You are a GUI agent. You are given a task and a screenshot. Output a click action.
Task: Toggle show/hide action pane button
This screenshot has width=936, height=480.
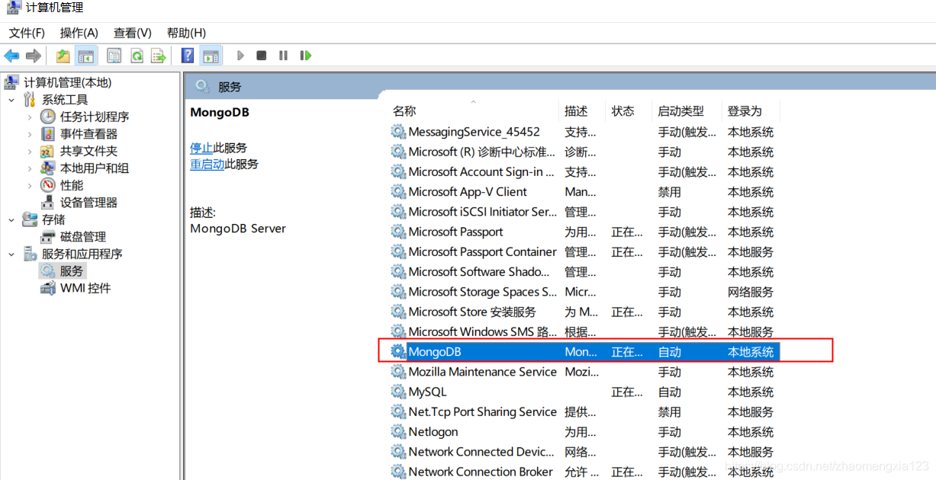211,56
